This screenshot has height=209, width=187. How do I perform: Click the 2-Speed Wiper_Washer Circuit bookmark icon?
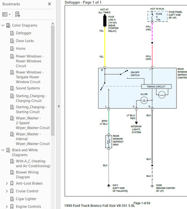coord(12,118)
